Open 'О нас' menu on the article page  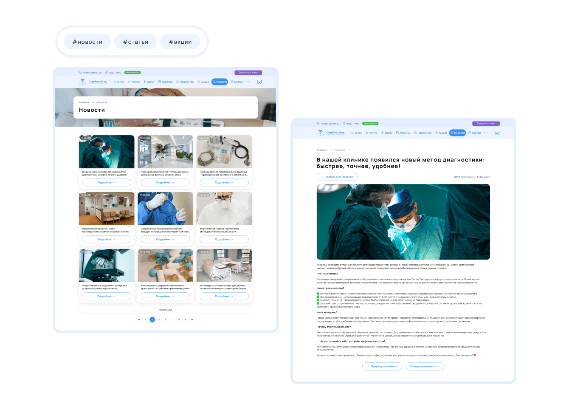357,133
